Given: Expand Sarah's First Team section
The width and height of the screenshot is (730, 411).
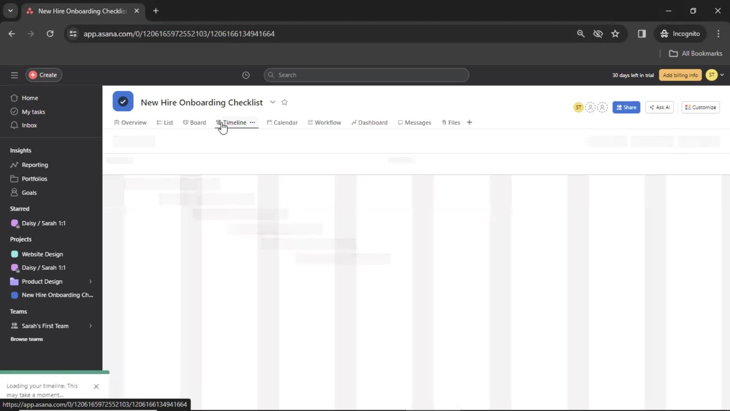Looking at the screenshot, I should click(90, 325).
